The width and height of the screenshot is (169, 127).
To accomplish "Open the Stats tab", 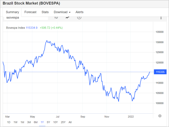I will coord(45,12).
